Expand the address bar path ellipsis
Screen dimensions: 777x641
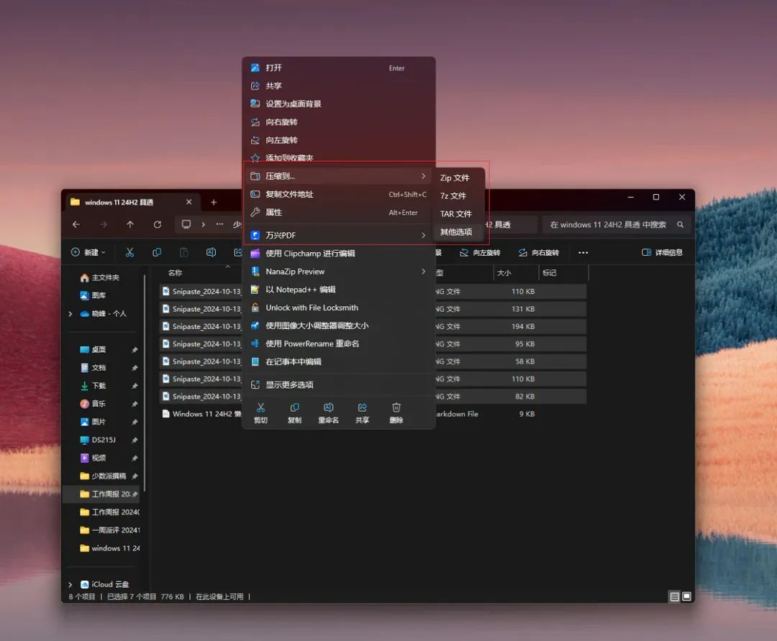[219, 225]
